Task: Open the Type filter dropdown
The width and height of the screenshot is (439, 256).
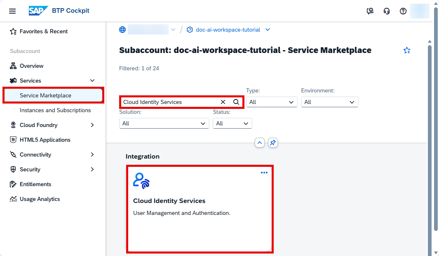Action: [x=272, y=102]
